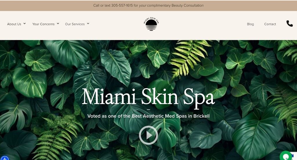
Task: Click the Beauty Consultation banner text
Action: [188, 6]
